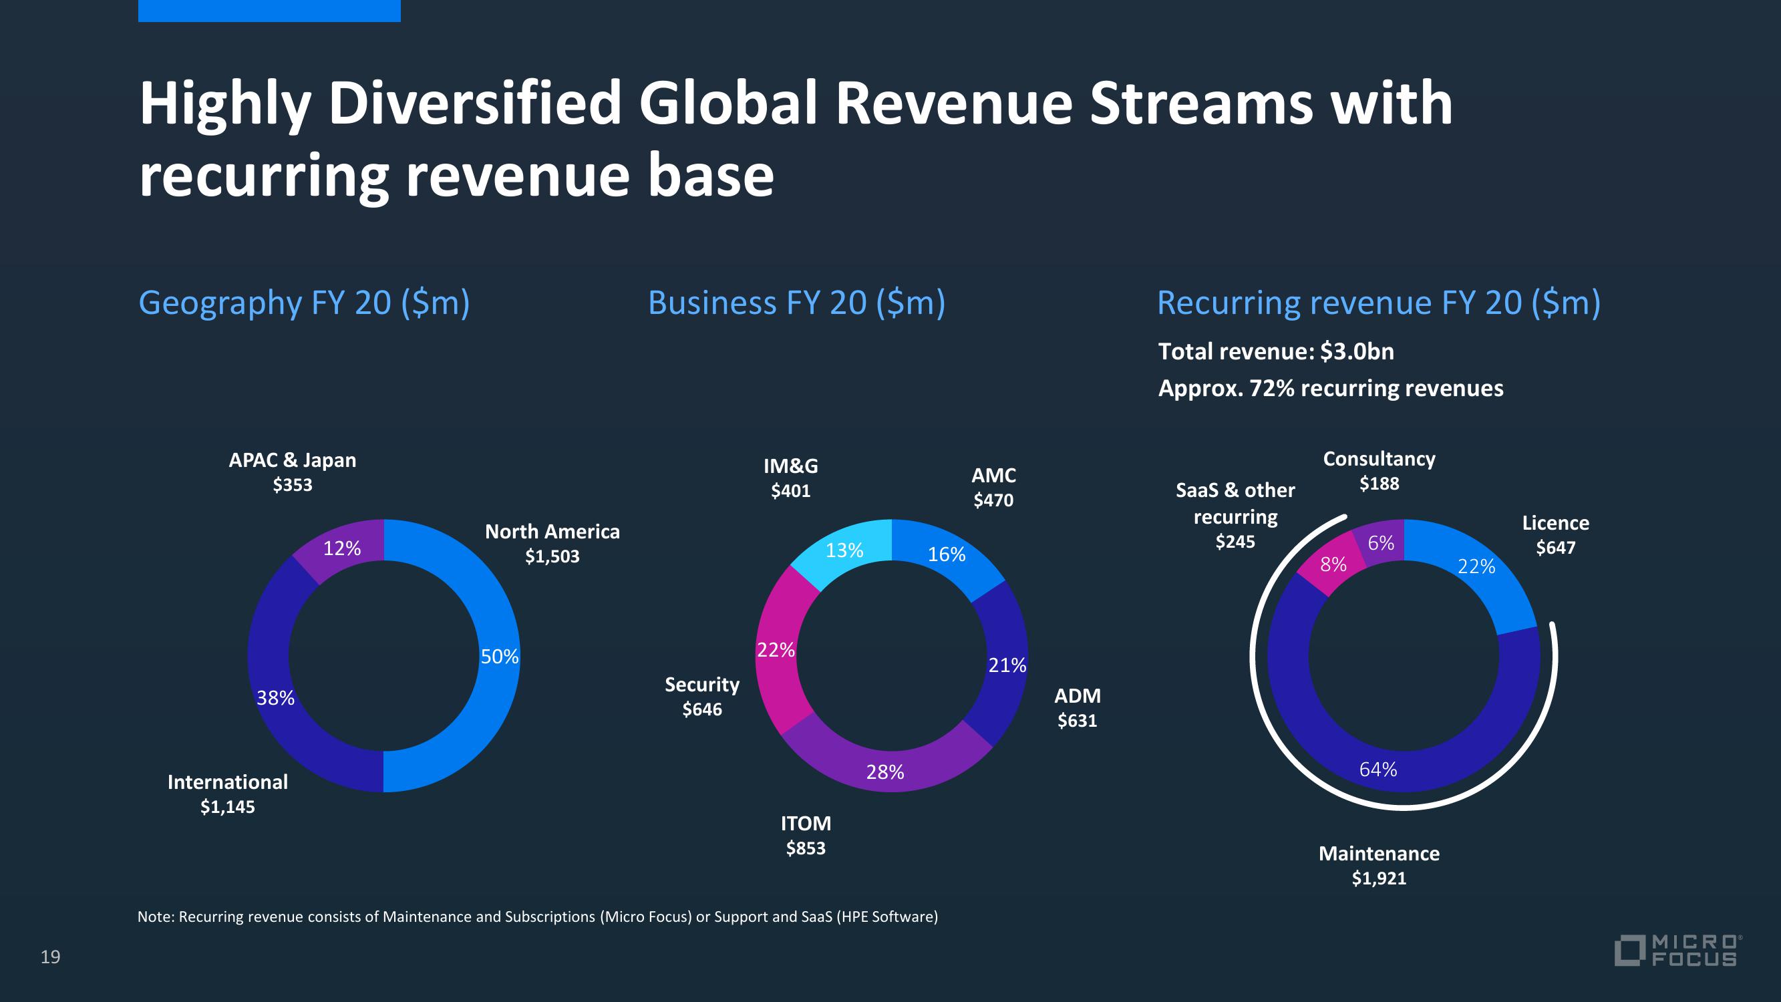Click the '$631' value

pos(1077,721)
